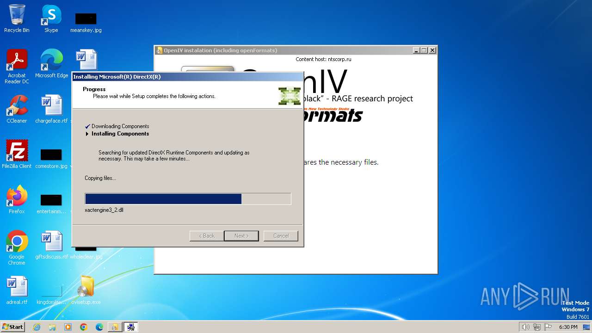Click the DirectX setup dialog title bar

pyautogui.click(x=187, y=77)
